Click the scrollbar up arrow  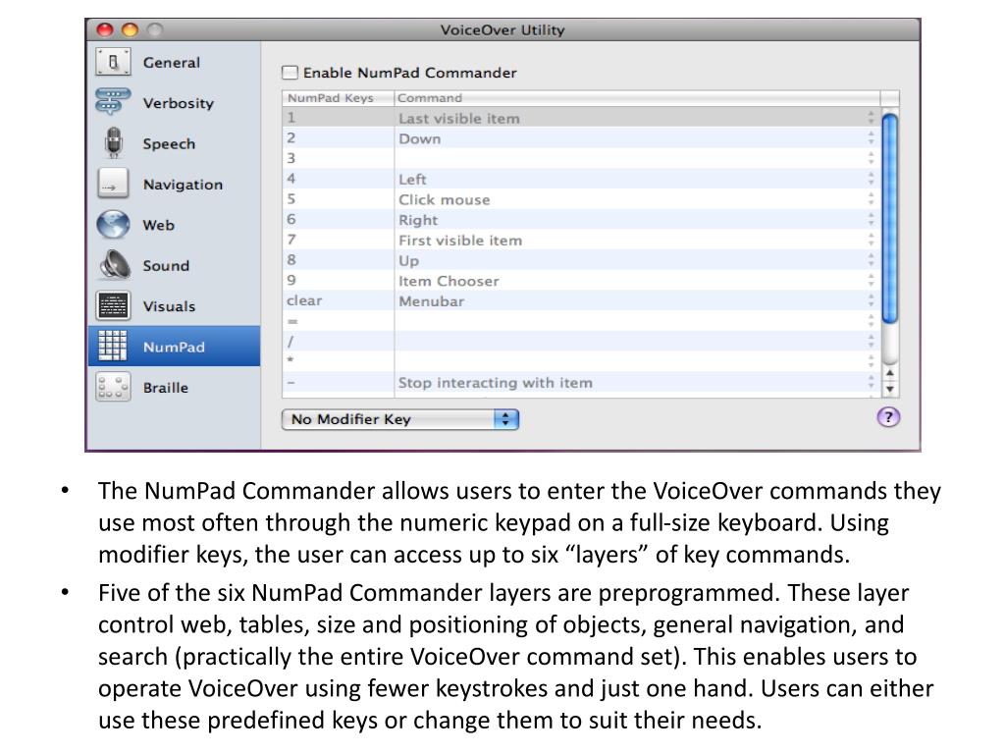889,373
